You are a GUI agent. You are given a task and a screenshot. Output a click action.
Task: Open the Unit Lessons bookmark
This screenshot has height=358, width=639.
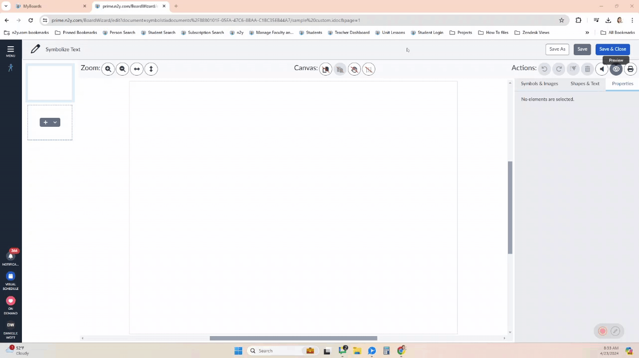(x=390, y=33)
